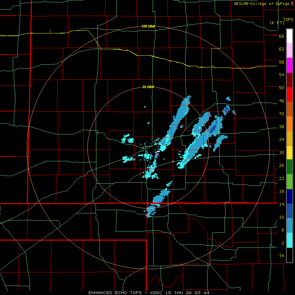
Task: Click the [K FT] units label
Action: point(277,23)
